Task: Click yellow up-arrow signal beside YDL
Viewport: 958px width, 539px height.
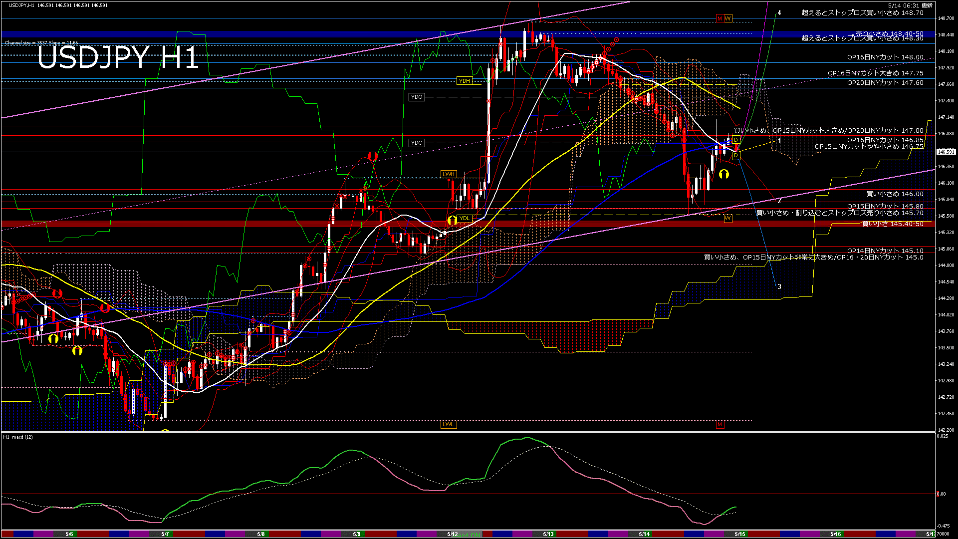Action: pyautogui.click(x=452, y=220)
